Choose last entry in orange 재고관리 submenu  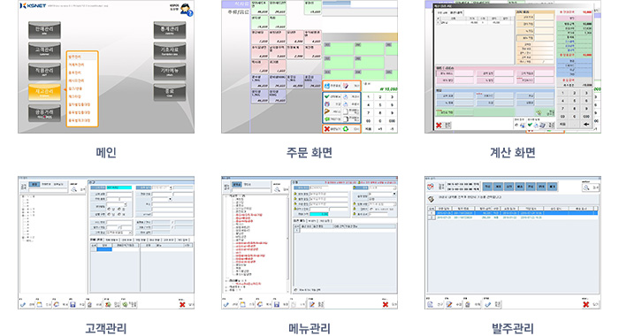80,120
